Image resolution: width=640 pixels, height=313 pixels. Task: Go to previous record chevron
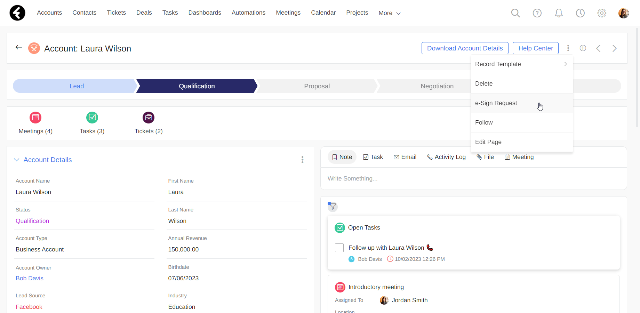pyautogui.click(x=598, y=48)
